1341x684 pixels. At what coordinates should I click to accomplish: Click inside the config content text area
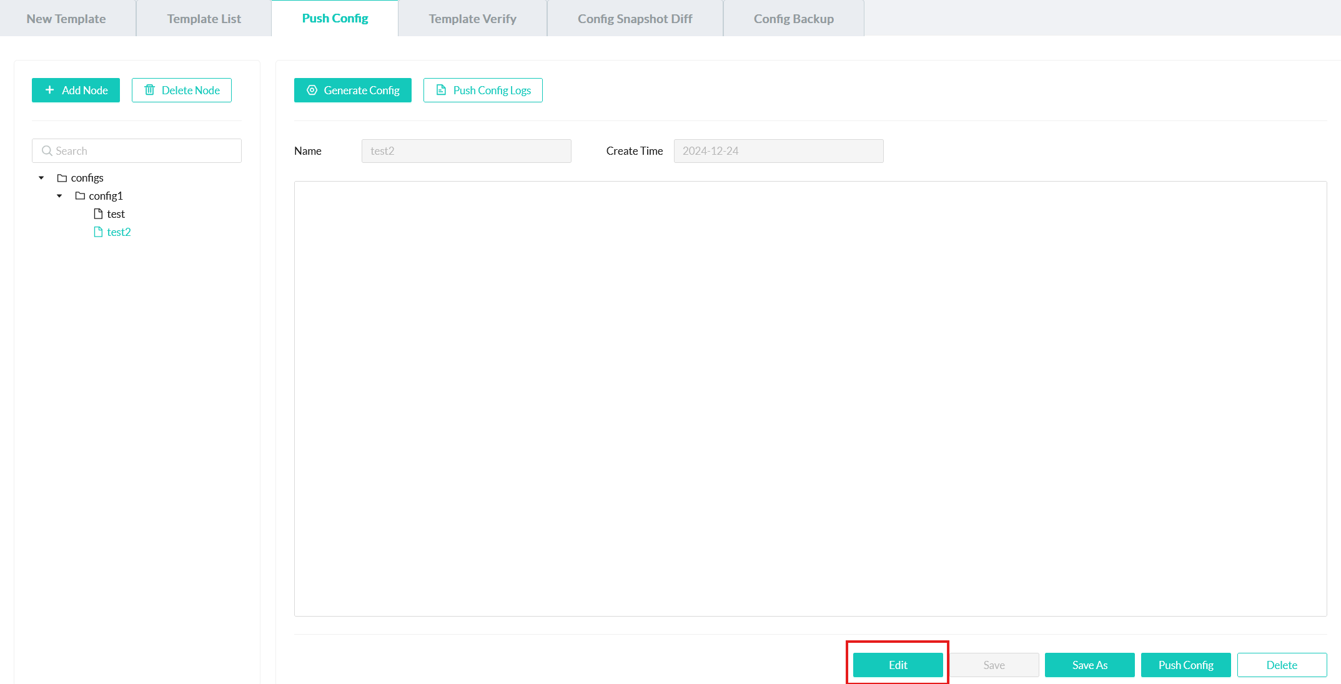click(x=810, y=398)
